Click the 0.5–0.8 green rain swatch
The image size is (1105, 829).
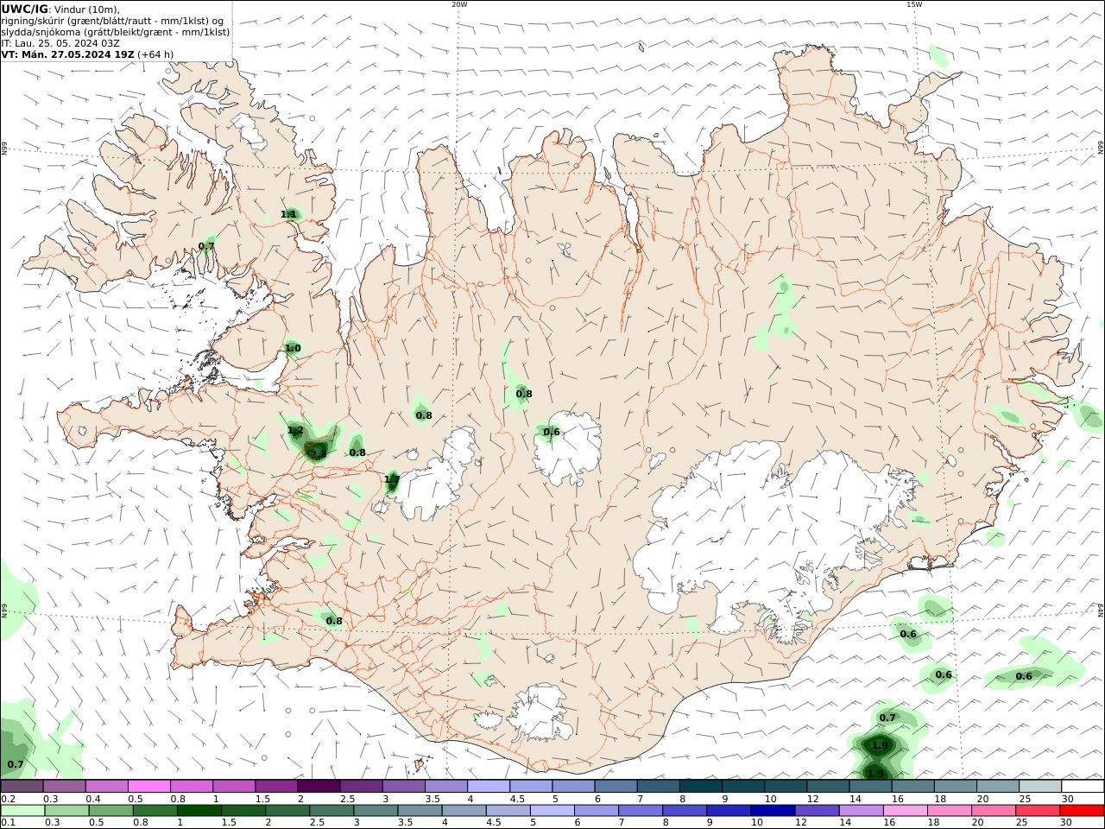pos(111,811)
